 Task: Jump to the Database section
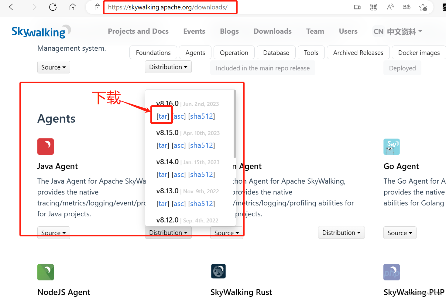pyautogui.click(x=276, y=52)
